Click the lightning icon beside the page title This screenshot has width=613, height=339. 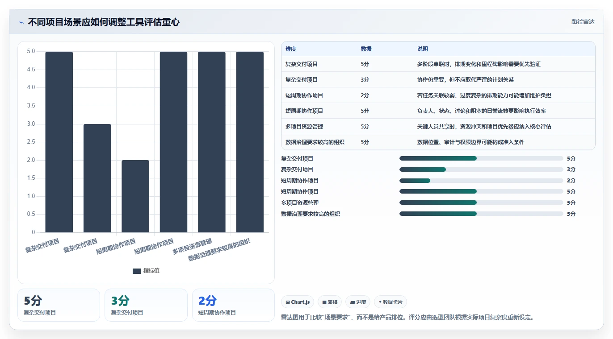coord(21,22)
